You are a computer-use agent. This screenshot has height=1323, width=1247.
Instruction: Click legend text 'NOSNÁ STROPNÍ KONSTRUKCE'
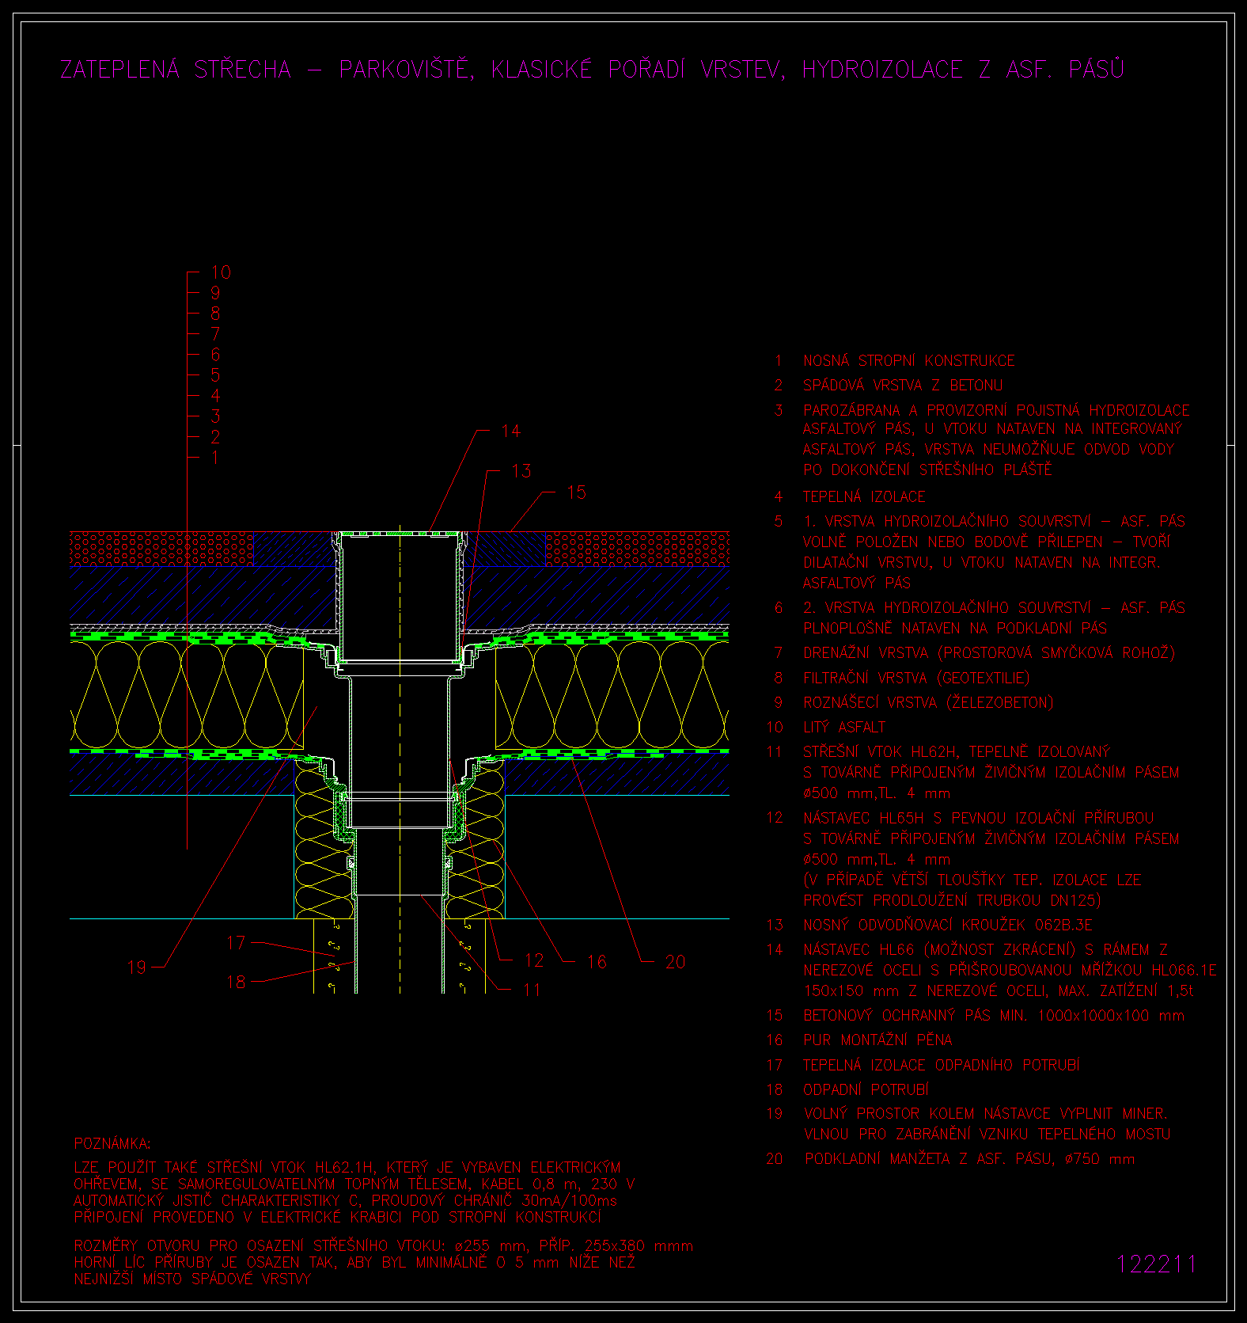[909, 361]
